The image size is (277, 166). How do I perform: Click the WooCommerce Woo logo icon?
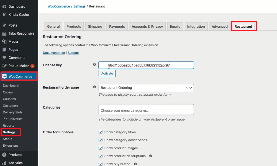(x=4, y=76)
